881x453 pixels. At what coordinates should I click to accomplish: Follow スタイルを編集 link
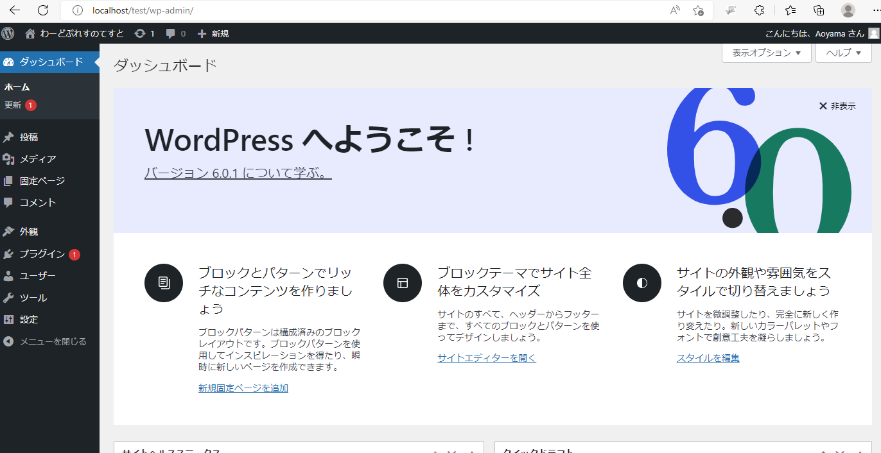[x=708, y=358]
